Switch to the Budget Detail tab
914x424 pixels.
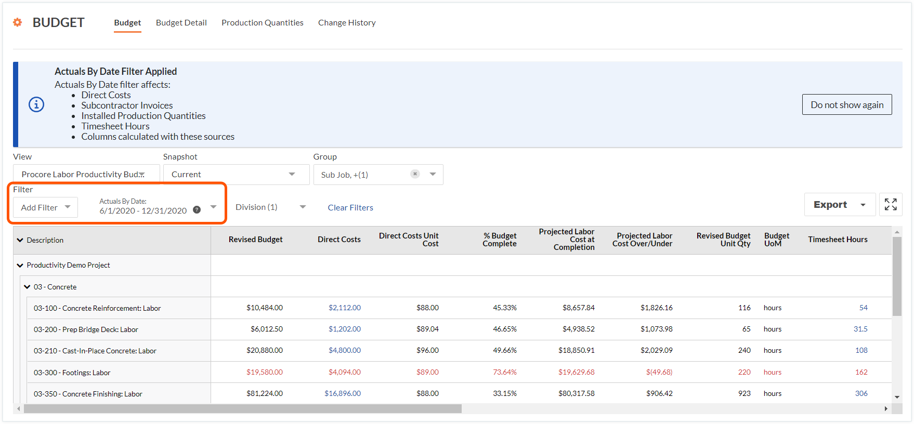coord(181,23)
